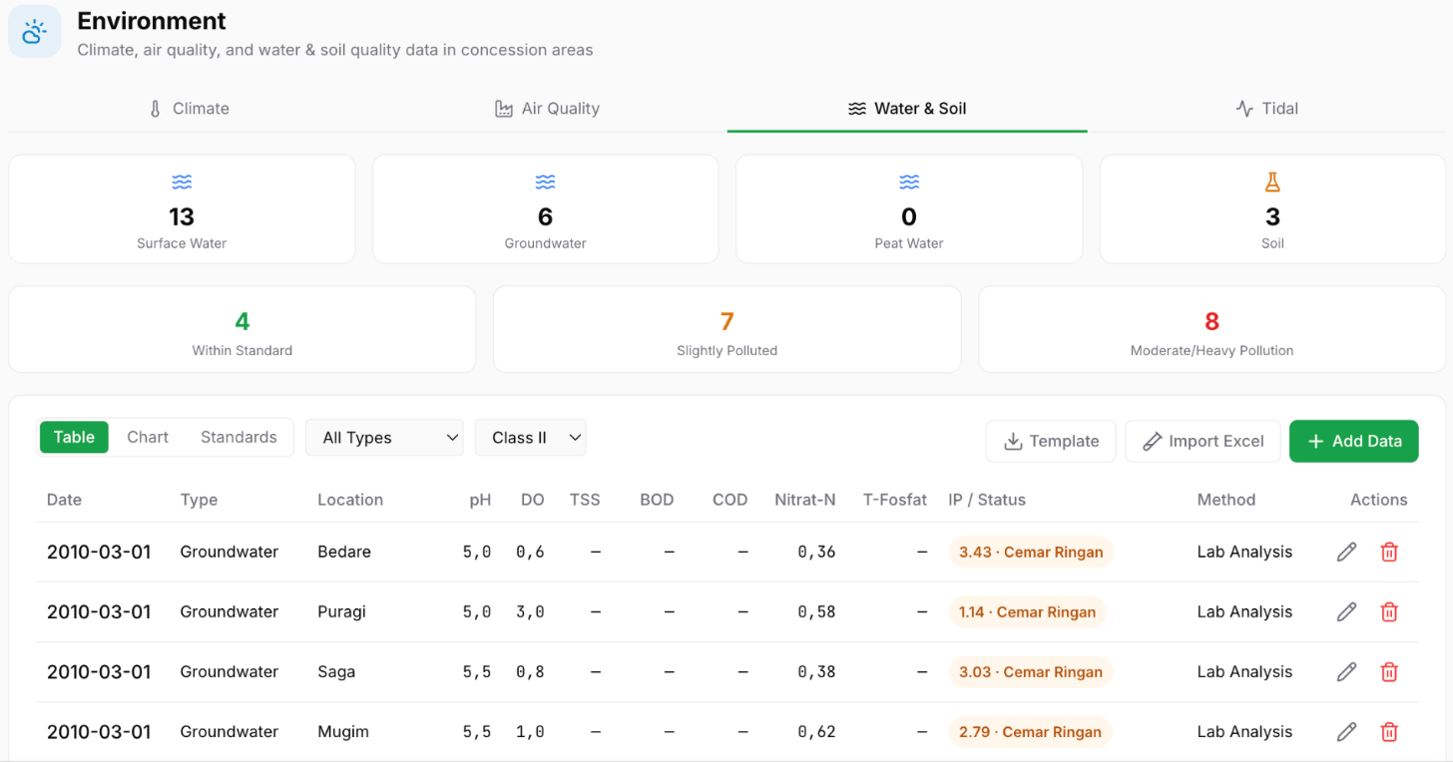This screenshot has height=762, width=1453.
Task: Click the Type column header
Action: [x=199, y=500]
